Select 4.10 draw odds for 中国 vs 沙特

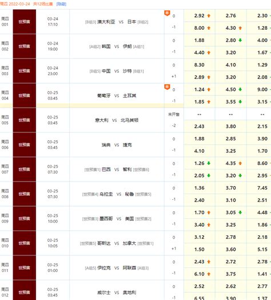click(x=231, y=65)
